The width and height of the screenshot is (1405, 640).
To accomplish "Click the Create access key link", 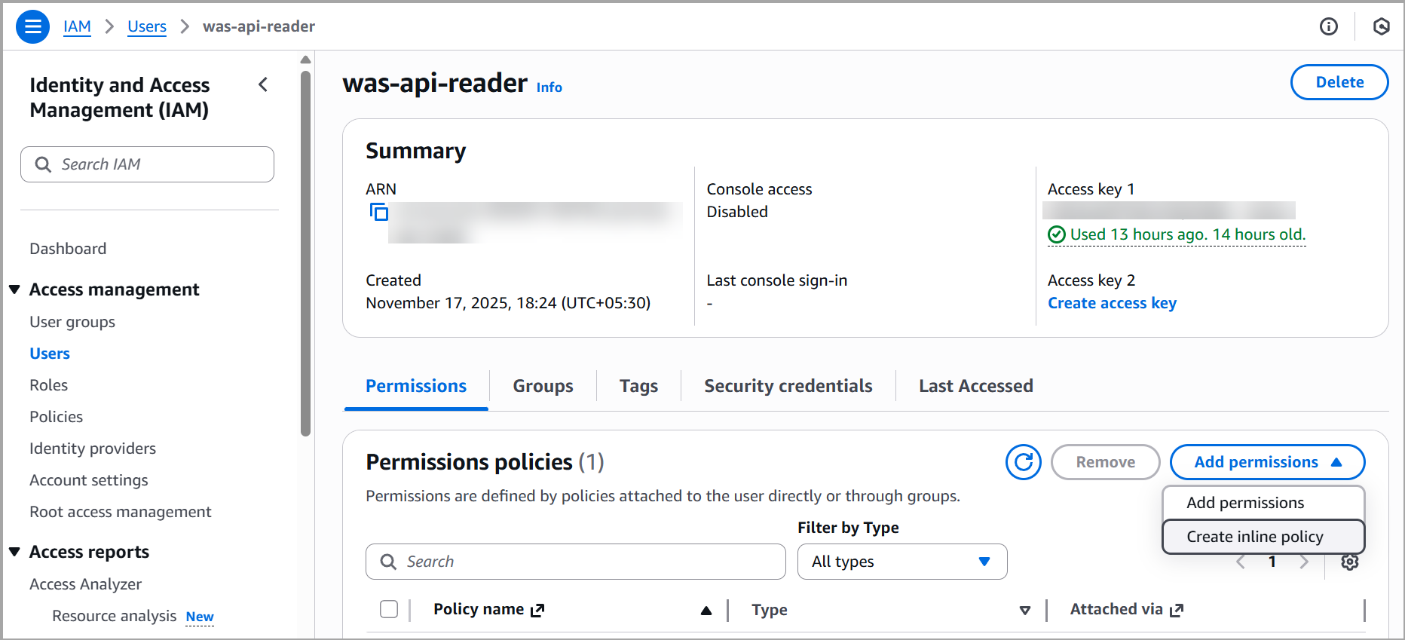I will click(x=1112, y=303).
